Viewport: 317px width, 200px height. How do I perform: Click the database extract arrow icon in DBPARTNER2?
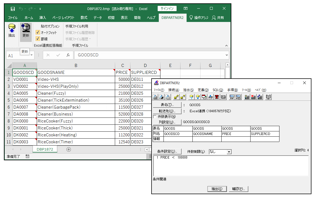(198, 97)
